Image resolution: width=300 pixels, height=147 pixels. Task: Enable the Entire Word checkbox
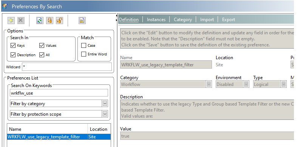[84, 54]
